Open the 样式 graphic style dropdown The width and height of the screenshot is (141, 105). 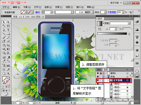105,12
